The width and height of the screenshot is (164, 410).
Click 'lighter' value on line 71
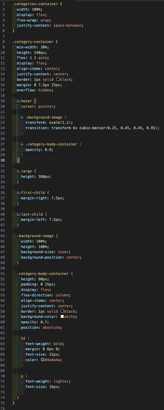click(x=61, y=381)
